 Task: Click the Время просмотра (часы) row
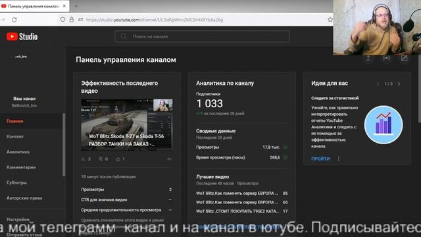click(241, 157)
